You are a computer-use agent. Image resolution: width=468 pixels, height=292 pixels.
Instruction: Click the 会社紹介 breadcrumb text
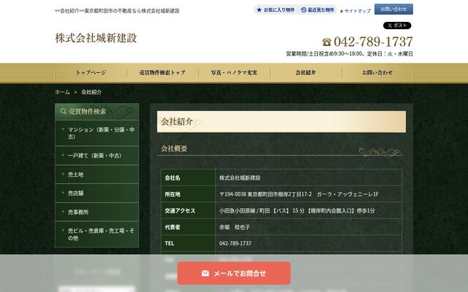(91, 92)
